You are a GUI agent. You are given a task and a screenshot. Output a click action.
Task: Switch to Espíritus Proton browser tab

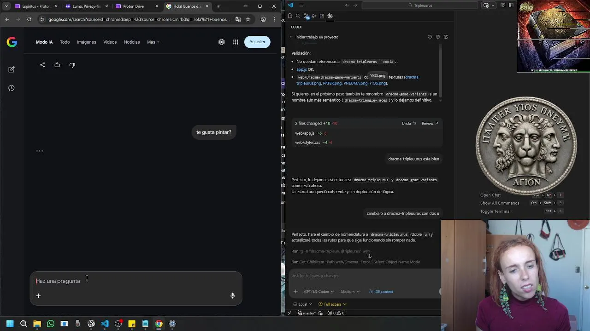tap(35, 6)
